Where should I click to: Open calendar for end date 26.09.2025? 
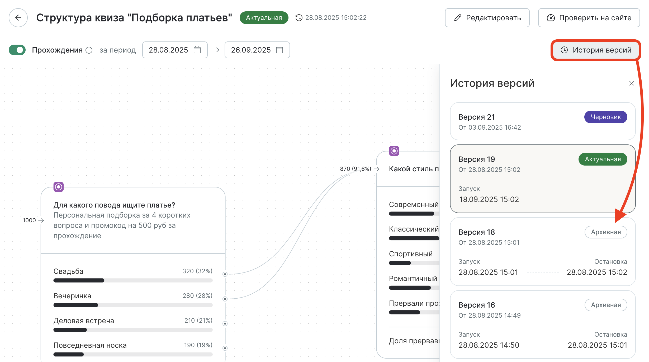(280, 50)
